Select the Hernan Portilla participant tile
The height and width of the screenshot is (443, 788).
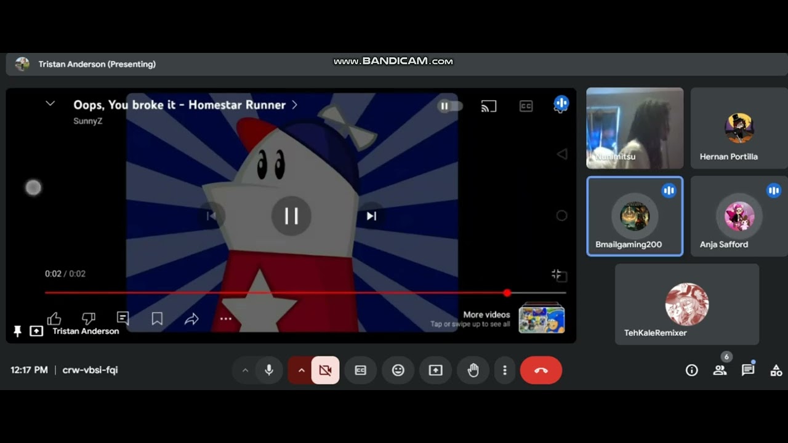coord(739,128)
